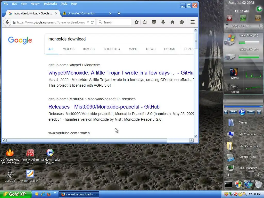Viewport: 264px width, 198px height.
Task: Open Configure Free Fire Screensaver desktop icon
Action: pyautogui.click(x=10, y=156)
